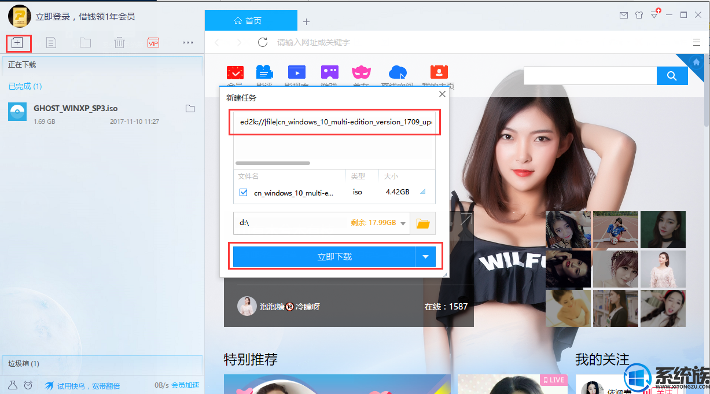Open the blue video library icon

click(296, 72)
